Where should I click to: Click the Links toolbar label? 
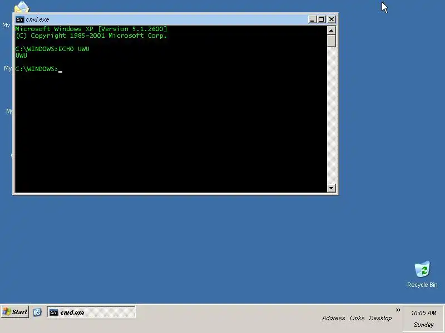point(357,318)
